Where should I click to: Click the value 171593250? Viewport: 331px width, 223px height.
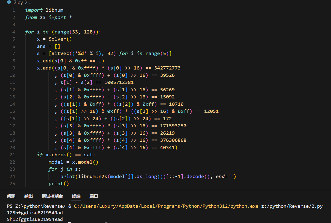[x=173, y=126]
